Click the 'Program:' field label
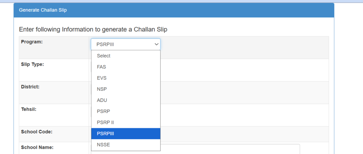The height and width of the screenshot is (154, 363). point(32,42)
